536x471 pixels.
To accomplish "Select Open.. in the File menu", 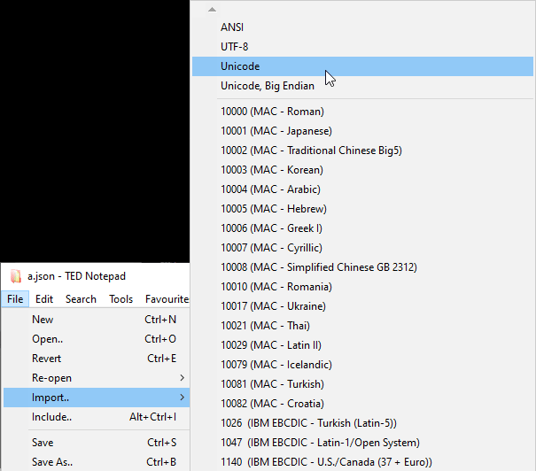I will [x=47, y=339].
